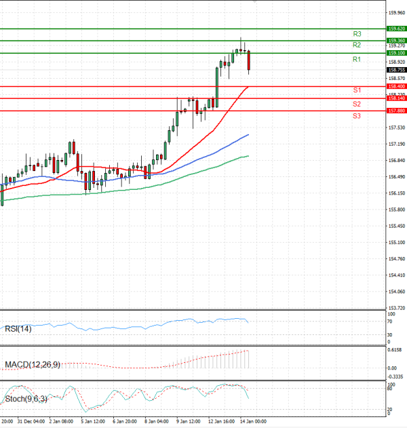The height and width of the screenshot is (428, 407).
Task: Select the MACD(12,26,9) indicator label
Action: [33, 365]
